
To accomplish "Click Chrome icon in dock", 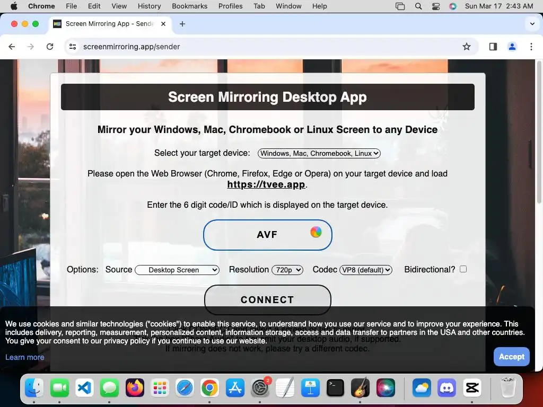I will pyautogui.click(x=209, y=387).
